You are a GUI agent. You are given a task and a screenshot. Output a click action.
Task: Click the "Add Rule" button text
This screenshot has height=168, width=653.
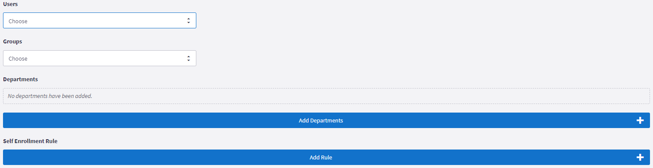click(x=321, y=157)
